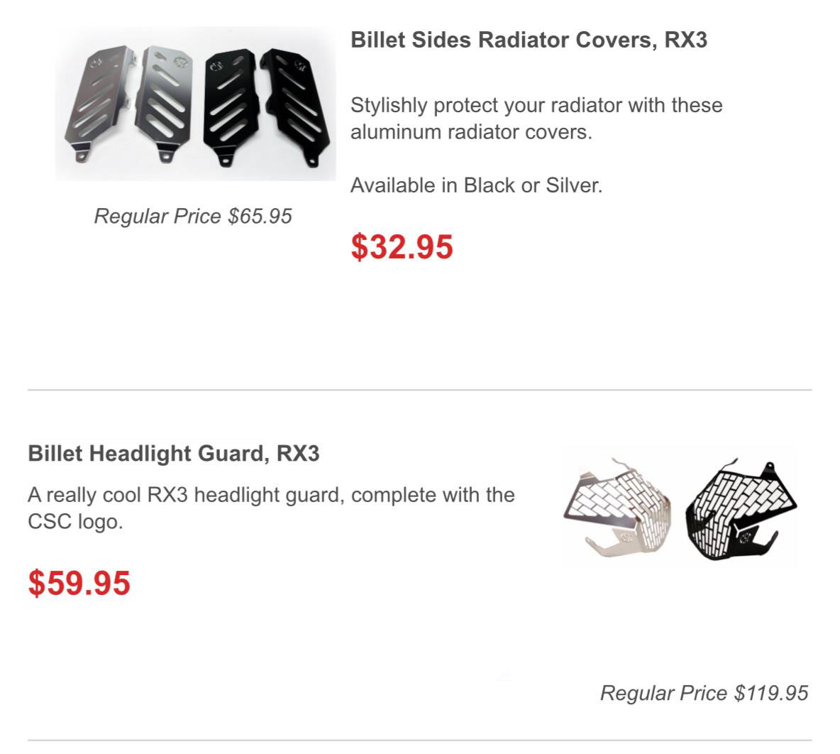Click the black left radiator cover

tap(231, 106)
